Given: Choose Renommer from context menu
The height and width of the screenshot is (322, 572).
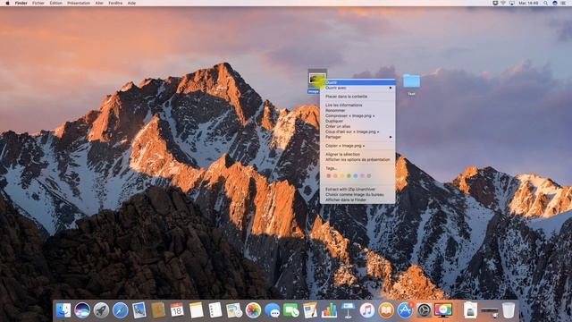Looking at the screenshot, I should tap(357, 110).
